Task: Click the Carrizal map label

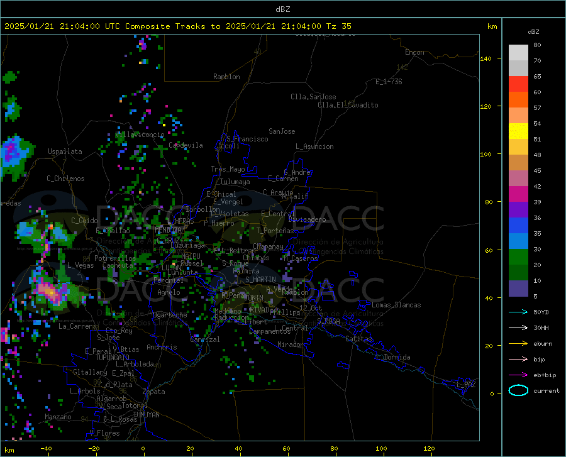Action: 205,339
